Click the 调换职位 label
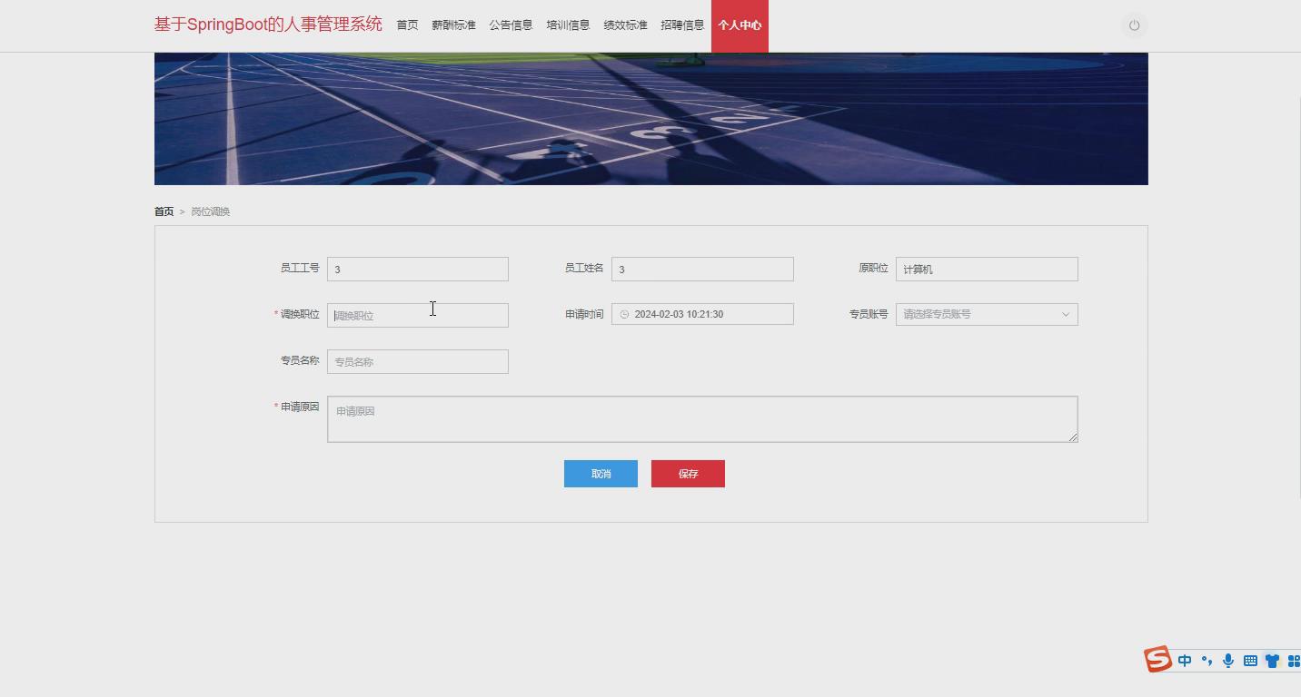 tap(300, 315)
